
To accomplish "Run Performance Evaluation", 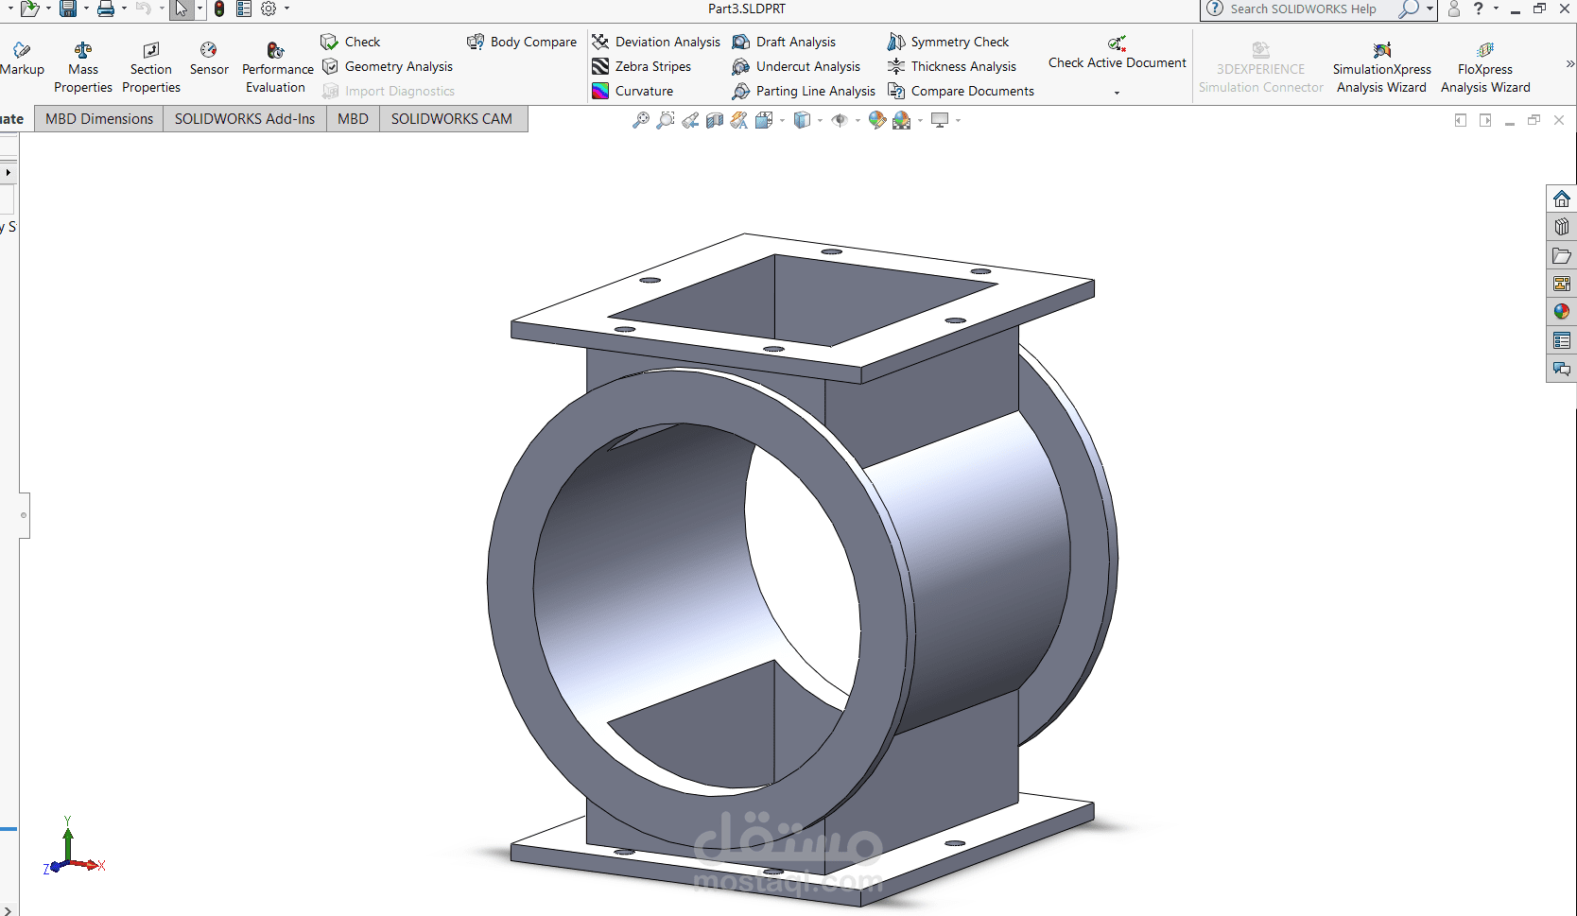I will tap(276, 67).
